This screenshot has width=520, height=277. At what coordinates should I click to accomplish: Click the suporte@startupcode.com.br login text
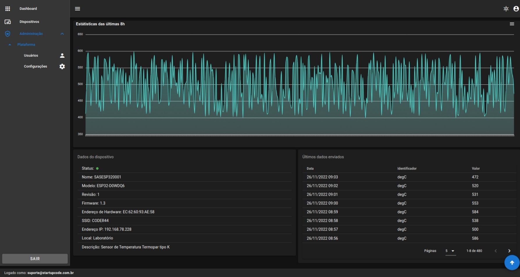coord(50,273)
